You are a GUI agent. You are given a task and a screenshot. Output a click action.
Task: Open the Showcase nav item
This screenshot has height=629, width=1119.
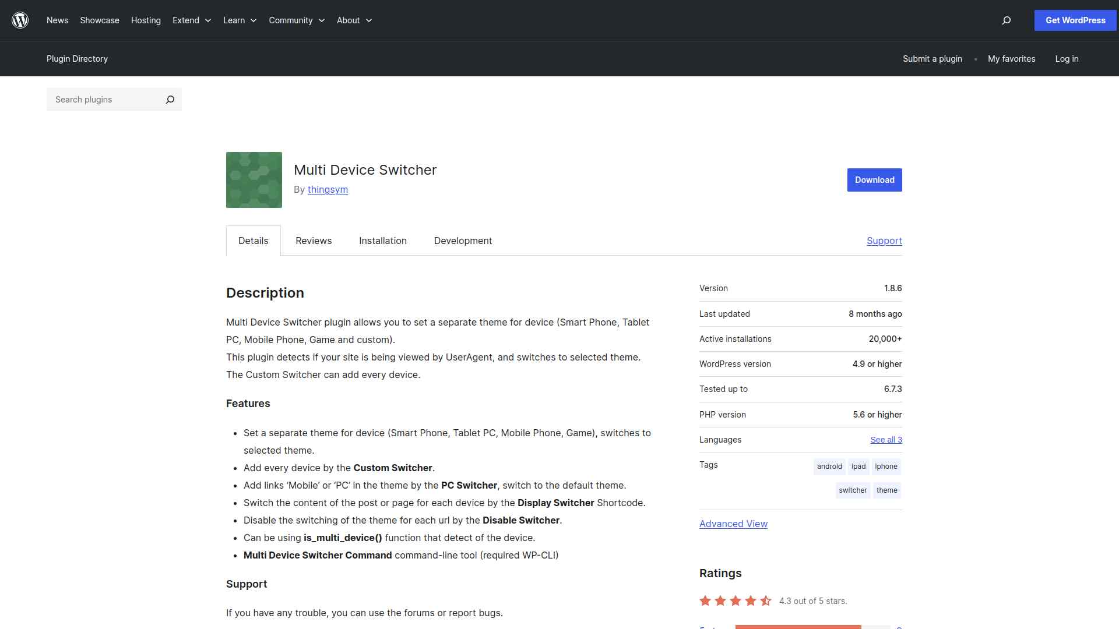[x=100, y=20]
